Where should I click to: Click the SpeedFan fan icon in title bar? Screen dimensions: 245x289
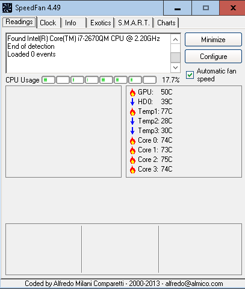(x=7, y=8)
